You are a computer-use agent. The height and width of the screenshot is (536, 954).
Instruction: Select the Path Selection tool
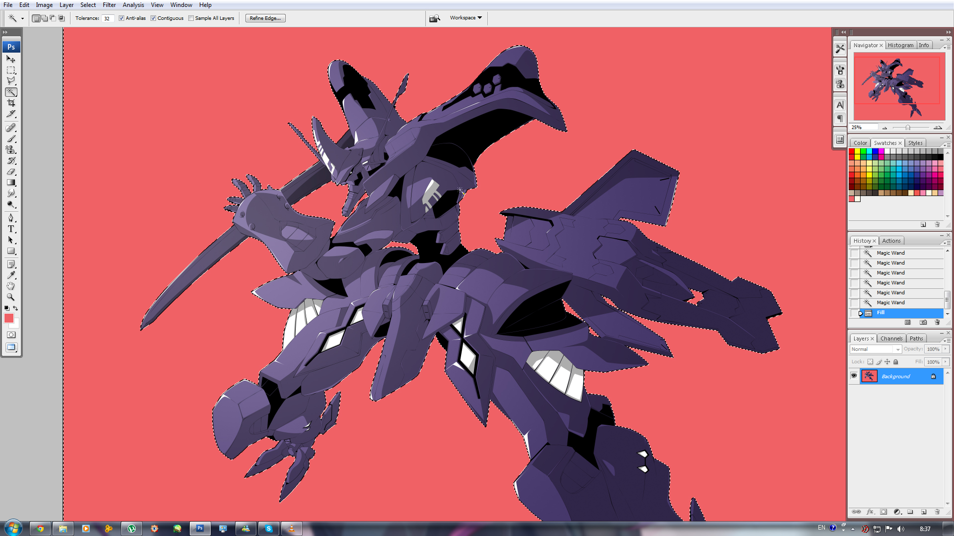[x=11, y=240]
